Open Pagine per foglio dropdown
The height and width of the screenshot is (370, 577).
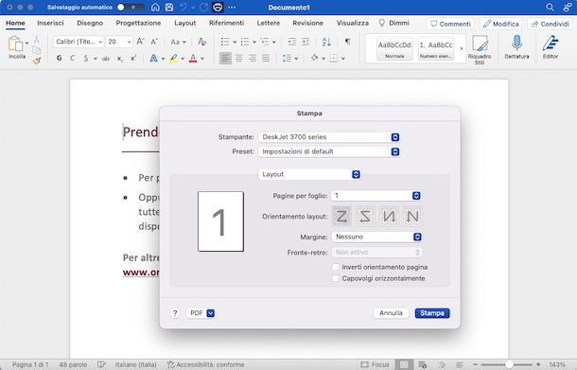pos(376,196)
